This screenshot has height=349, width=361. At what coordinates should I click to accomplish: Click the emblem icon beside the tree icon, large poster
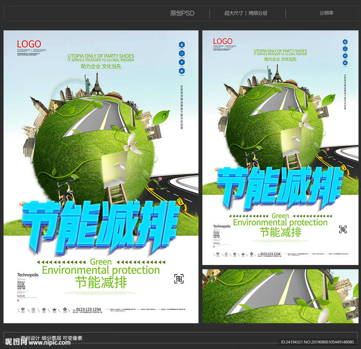[x=33, y=309]
